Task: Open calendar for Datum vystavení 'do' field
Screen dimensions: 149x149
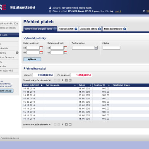Action: click(x=41, y=53)
